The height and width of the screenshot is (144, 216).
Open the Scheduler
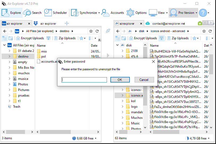pos(56,13)
